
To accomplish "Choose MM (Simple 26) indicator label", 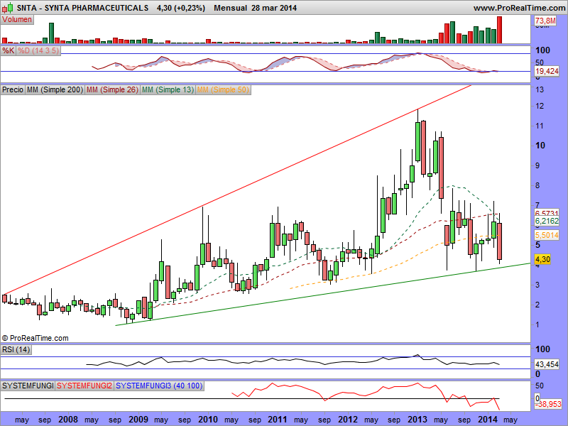I will coord(112,89).
